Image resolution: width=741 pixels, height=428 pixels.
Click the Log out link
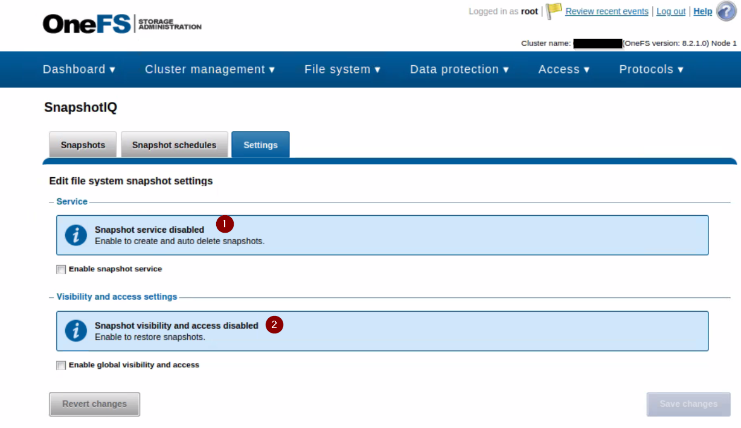click(671, 11)
